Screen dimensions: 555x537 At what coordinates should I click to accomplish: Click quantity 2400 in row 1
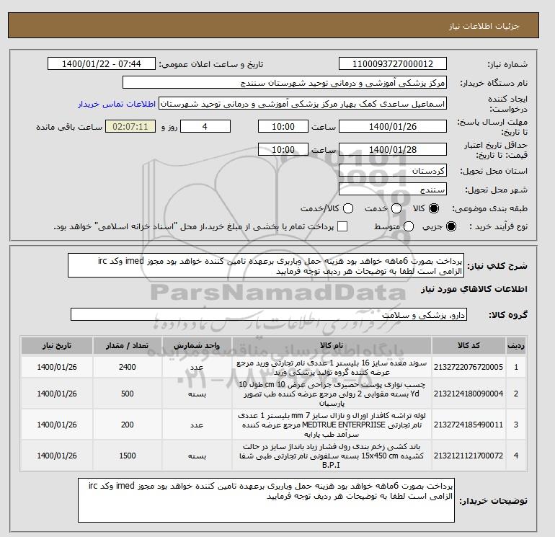coord(128,367)
